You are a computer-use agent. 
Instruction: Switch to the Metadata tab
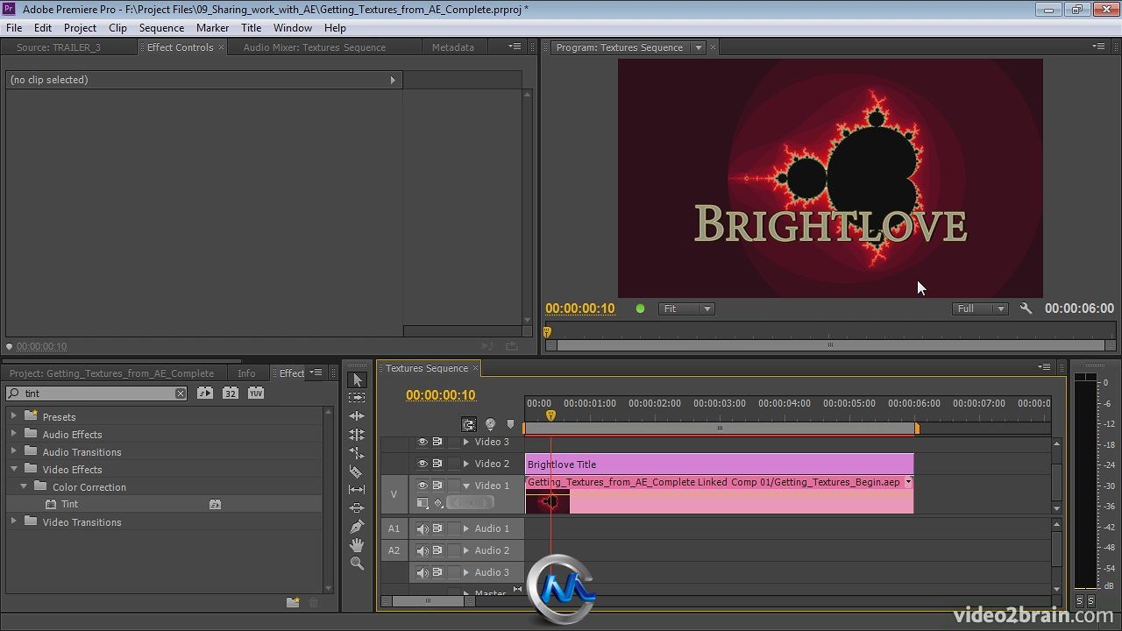(452, 47)
